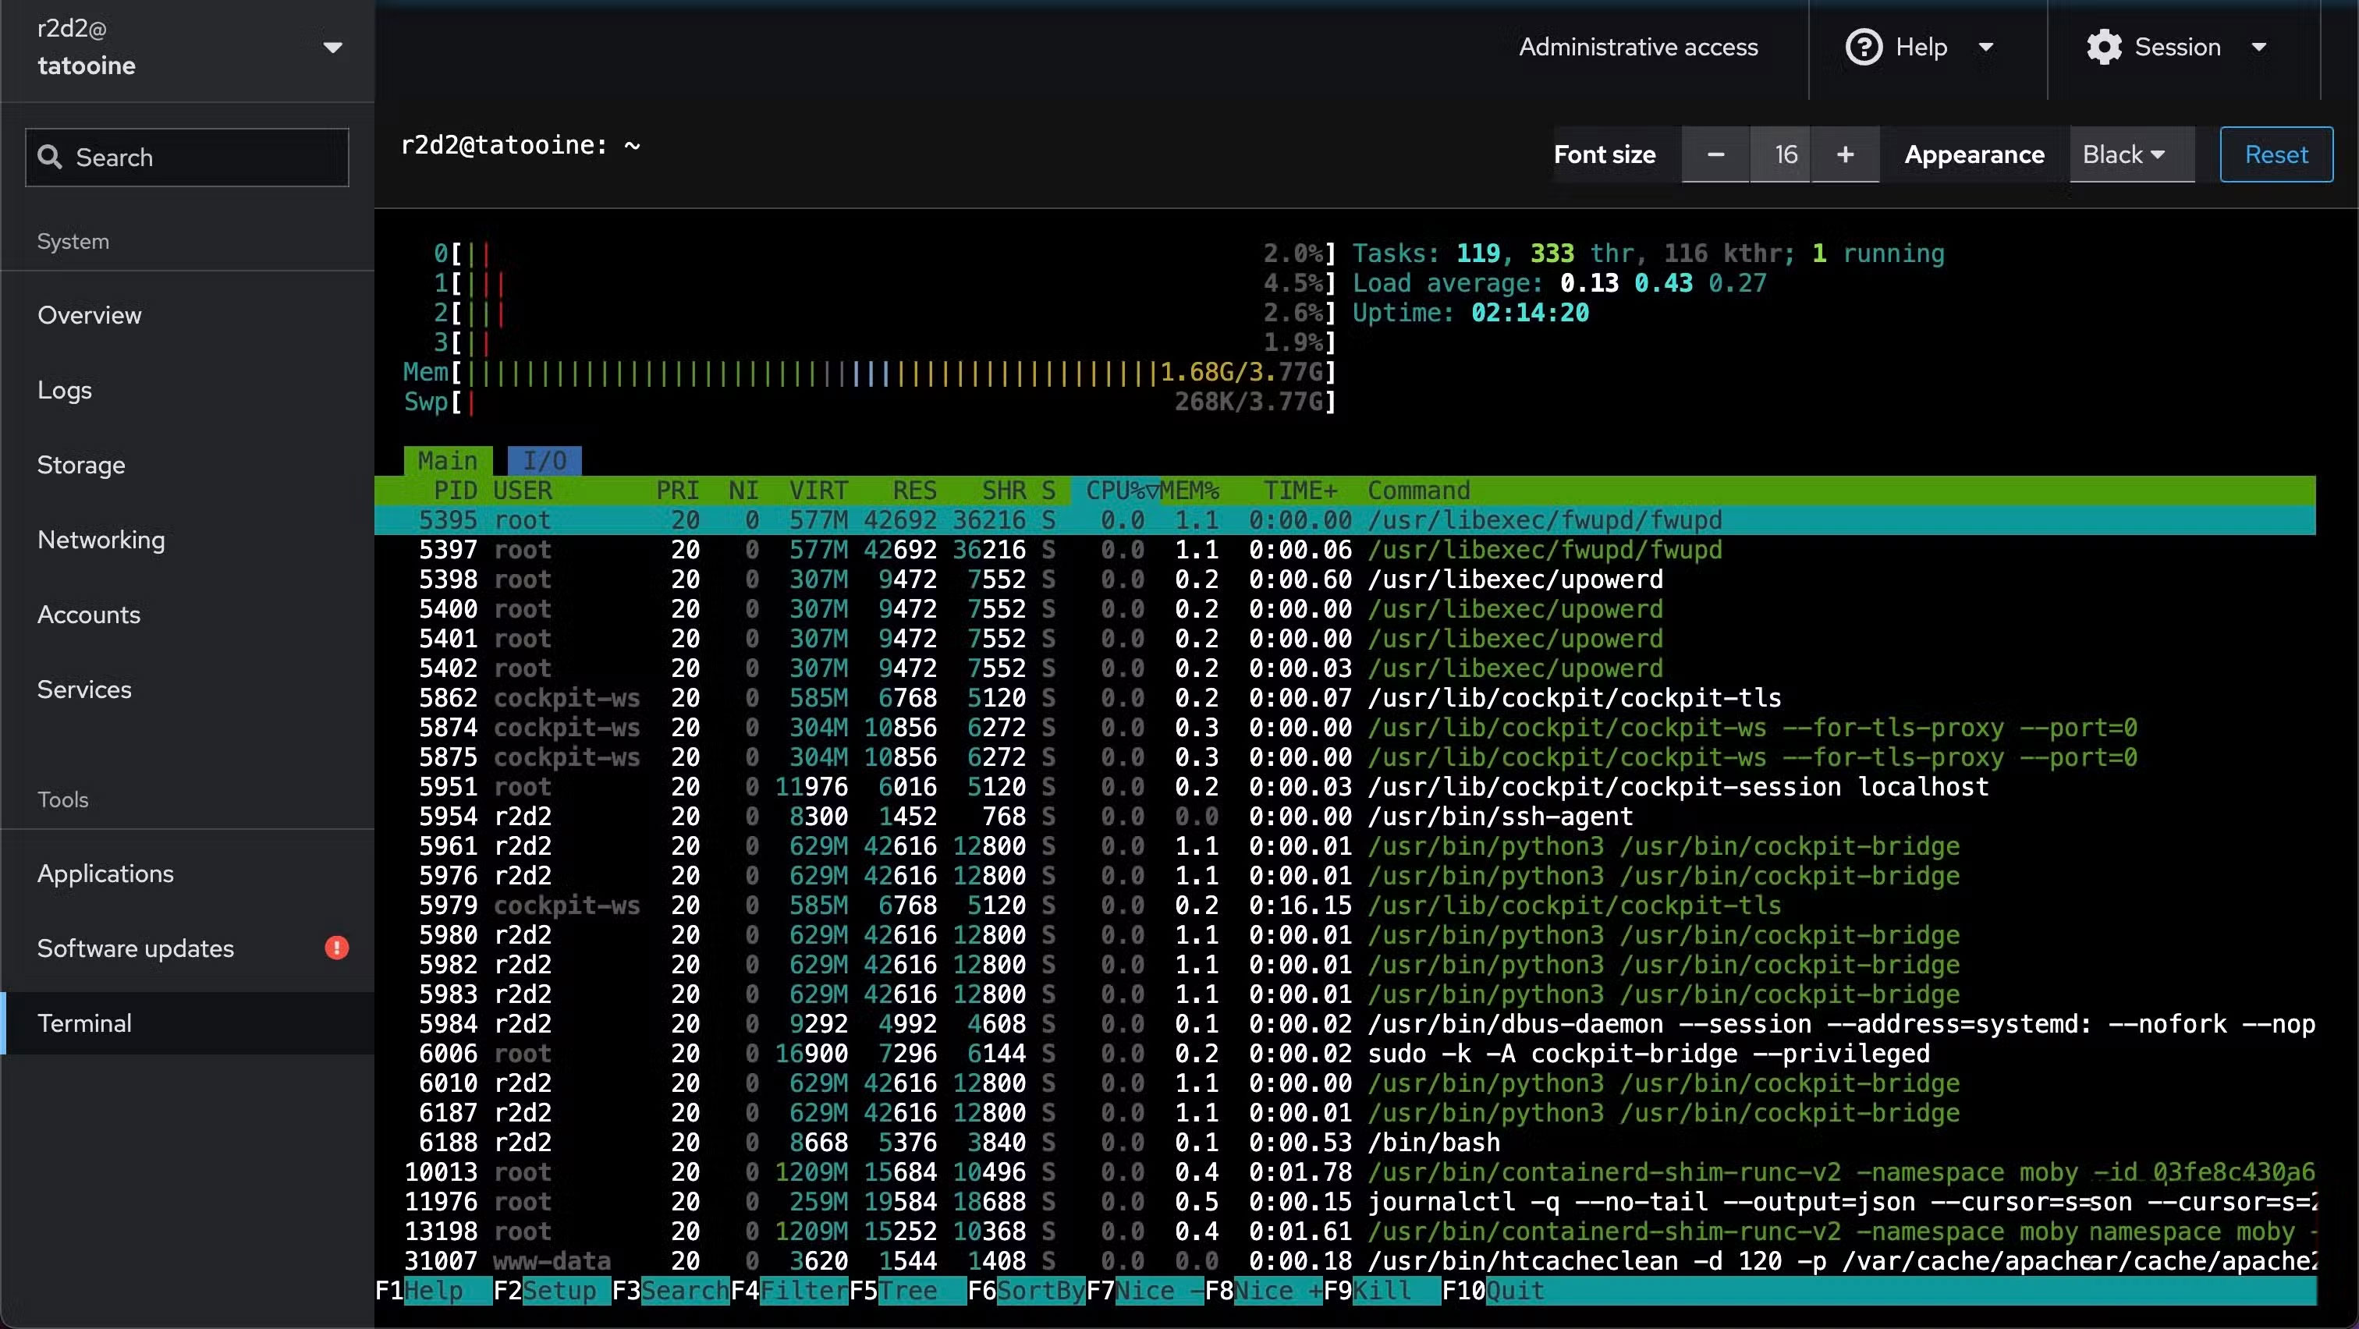
Task: Click the Session gear icon
Action: (x=2103, y=47)
